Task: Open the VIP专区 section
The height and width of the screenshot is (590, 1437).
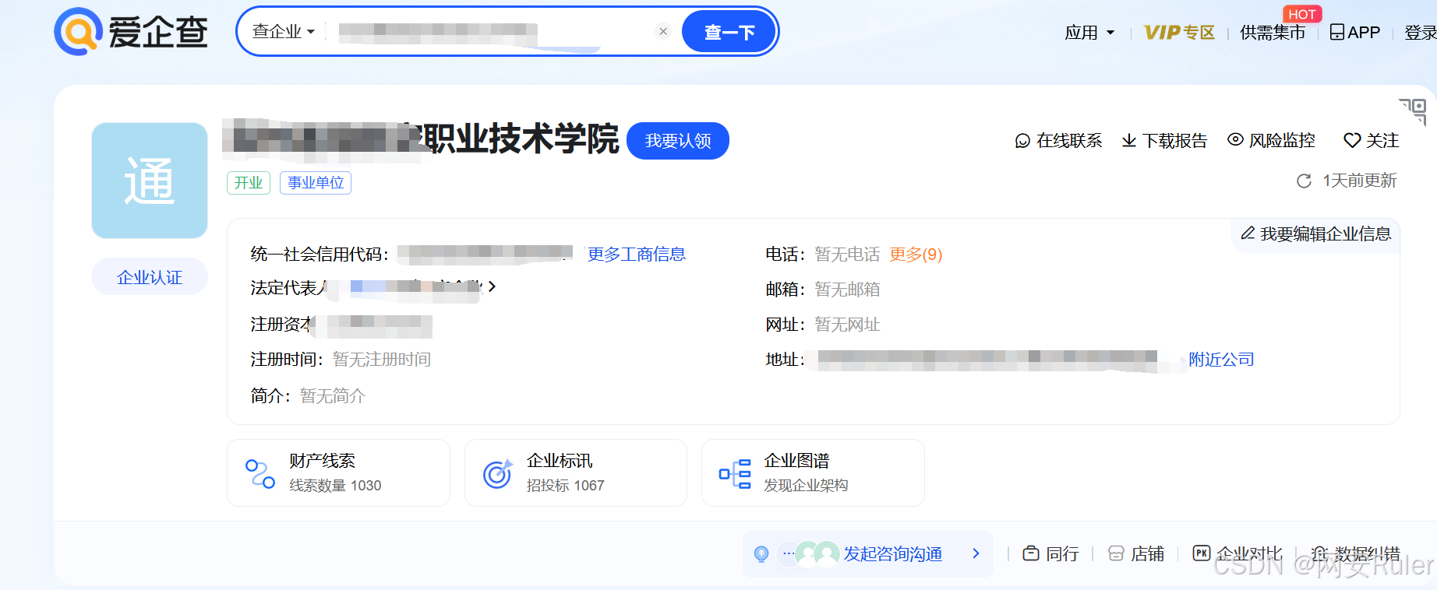Action: tap(1179, 33)
